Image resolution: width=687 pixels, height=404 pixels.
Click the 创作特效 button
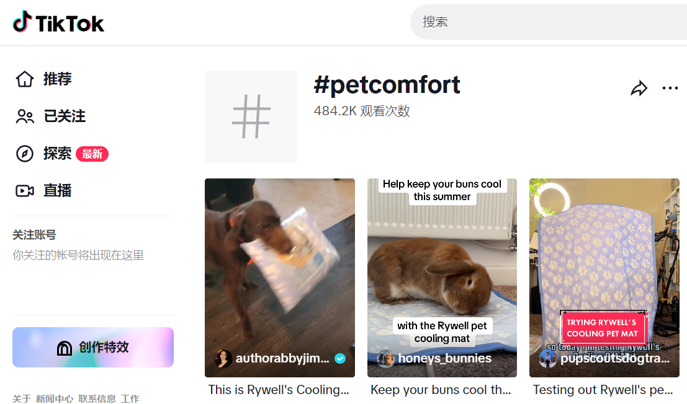93,348
